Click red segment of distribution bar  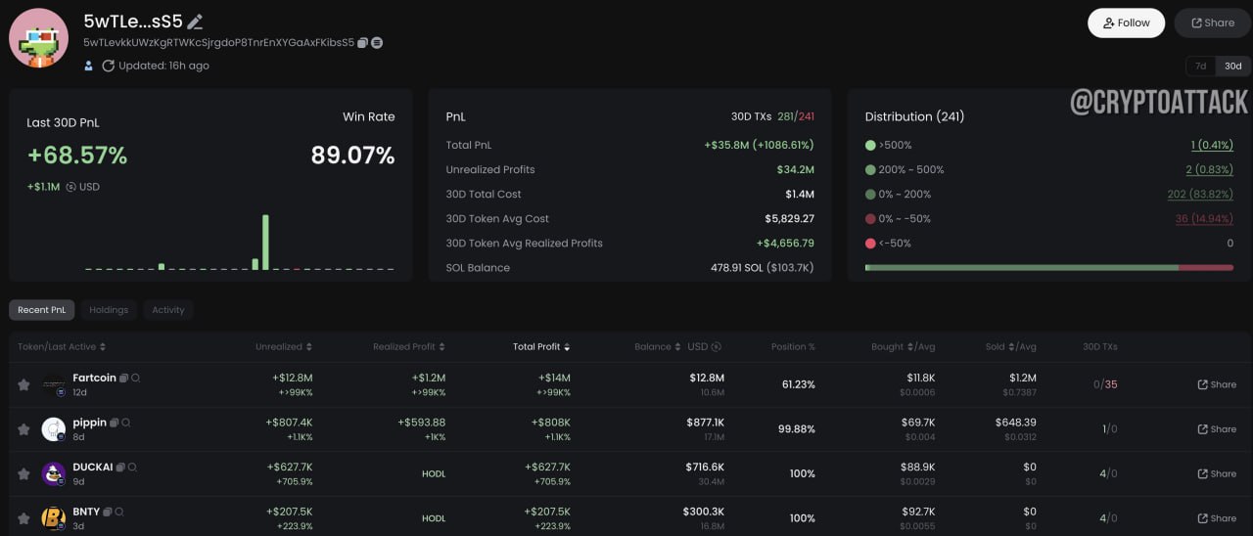(1206, 267)
